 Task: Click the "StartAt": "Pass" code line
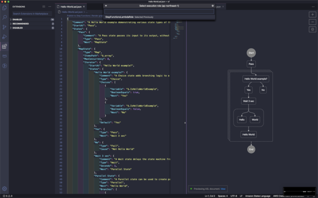click(x=85, y=26)
